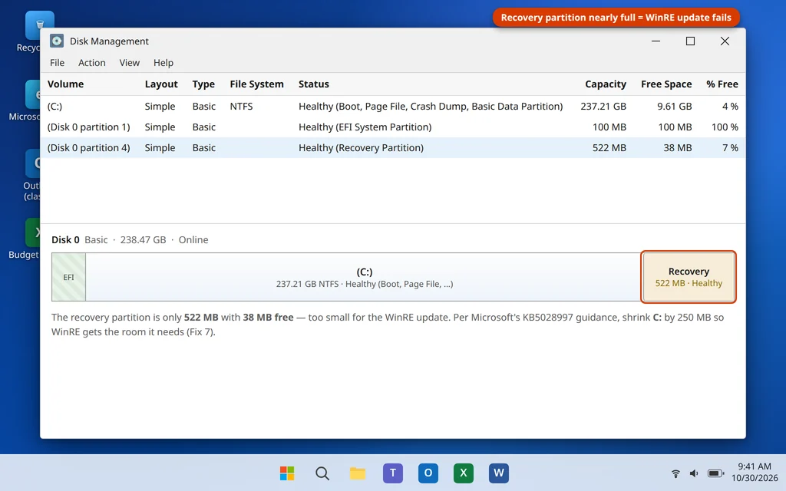Click the 237.21 GB capacity cell
Screen dimensions: 786x491
pos(603,106)
